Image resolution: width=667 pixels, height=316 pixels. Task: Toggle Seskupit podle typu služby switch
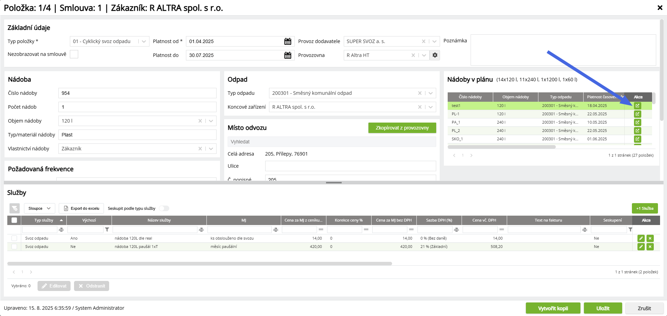(164, 208)
